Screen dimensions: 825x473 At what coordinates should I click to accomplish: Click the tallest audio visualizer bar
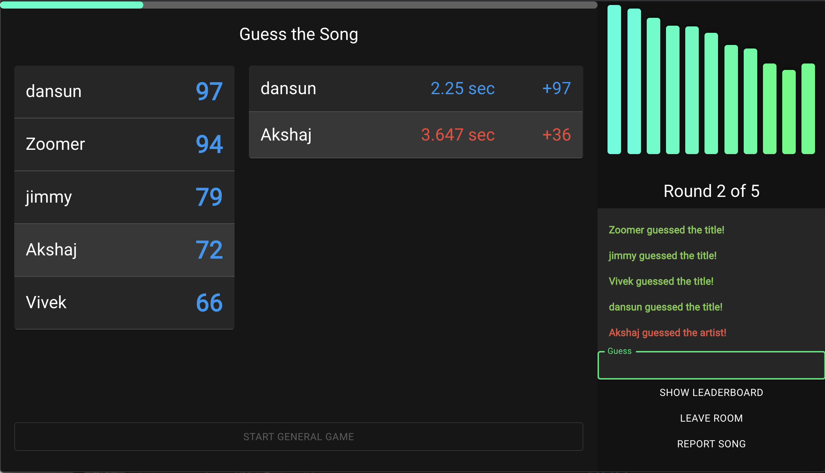point(614,80)
